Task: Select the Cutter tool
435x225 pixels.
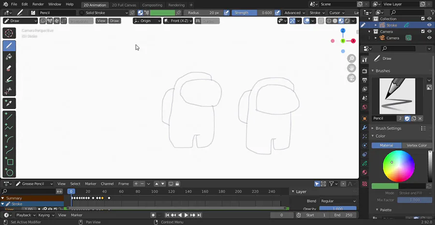Action: (9, 91)
